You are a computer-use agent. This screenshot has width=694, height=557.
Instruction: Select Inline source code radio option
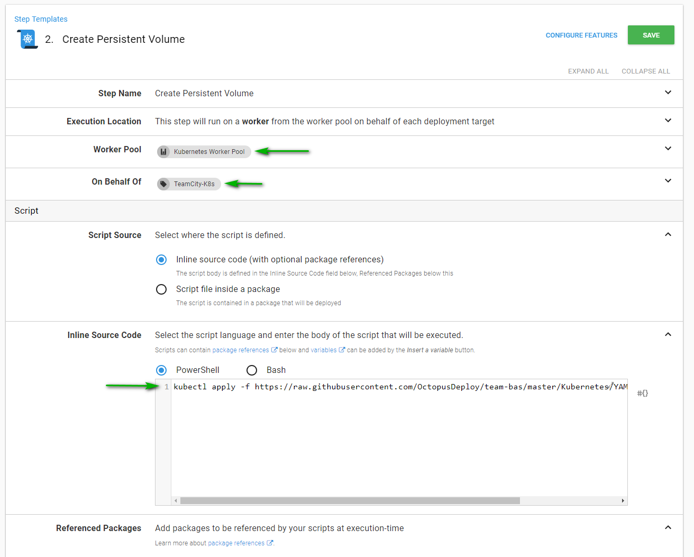(x=161, y=260)
